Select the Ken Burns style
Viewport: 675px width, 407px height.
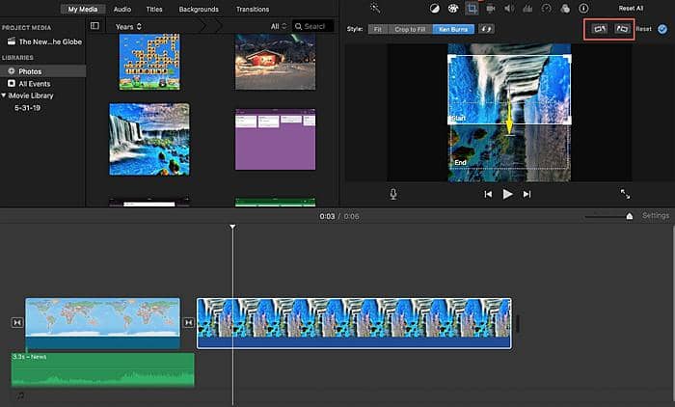[453, 29]
